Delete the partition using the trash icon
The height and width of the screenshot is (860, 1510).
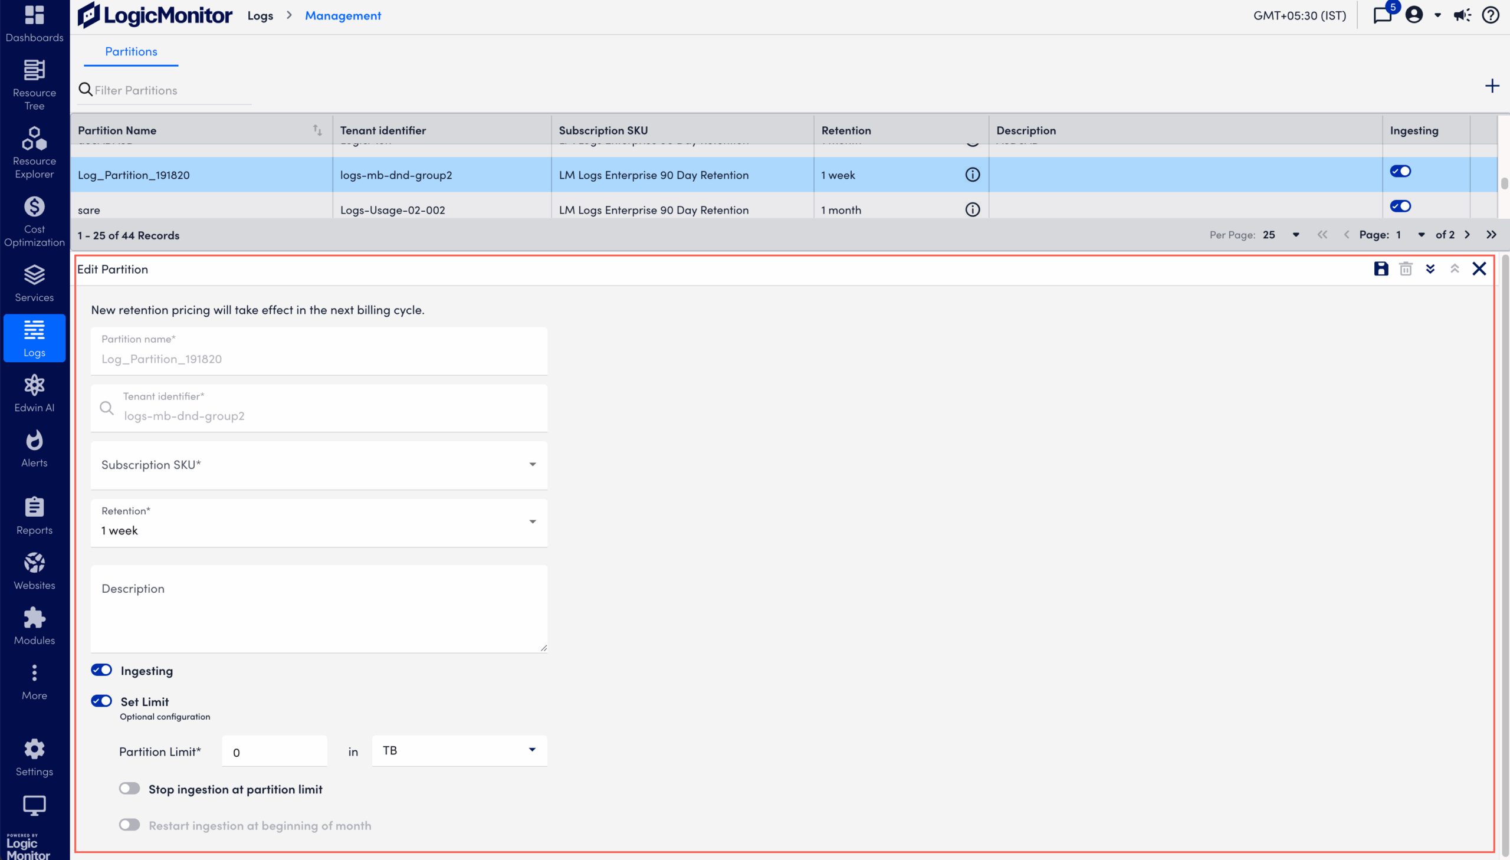pos(1406,269)
